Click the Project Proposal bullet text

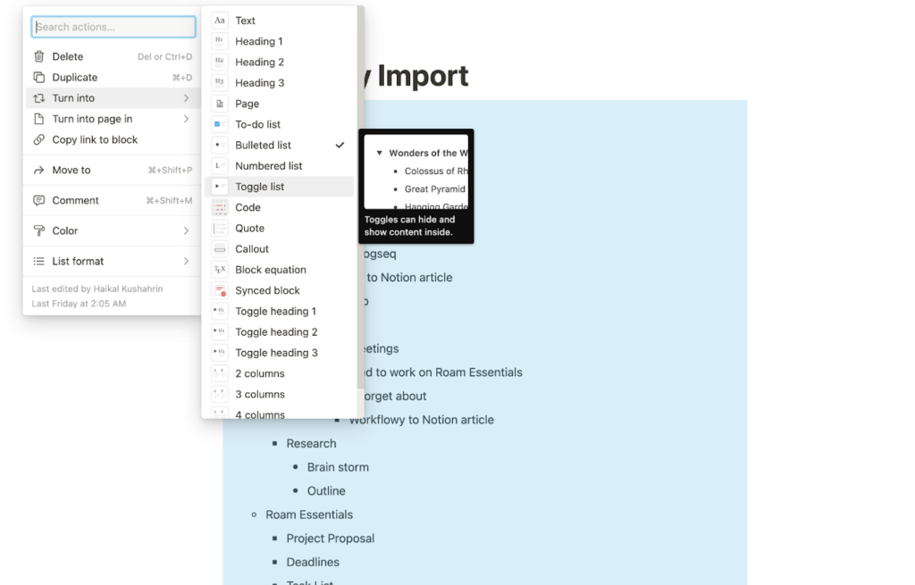[x=331, y=539]
